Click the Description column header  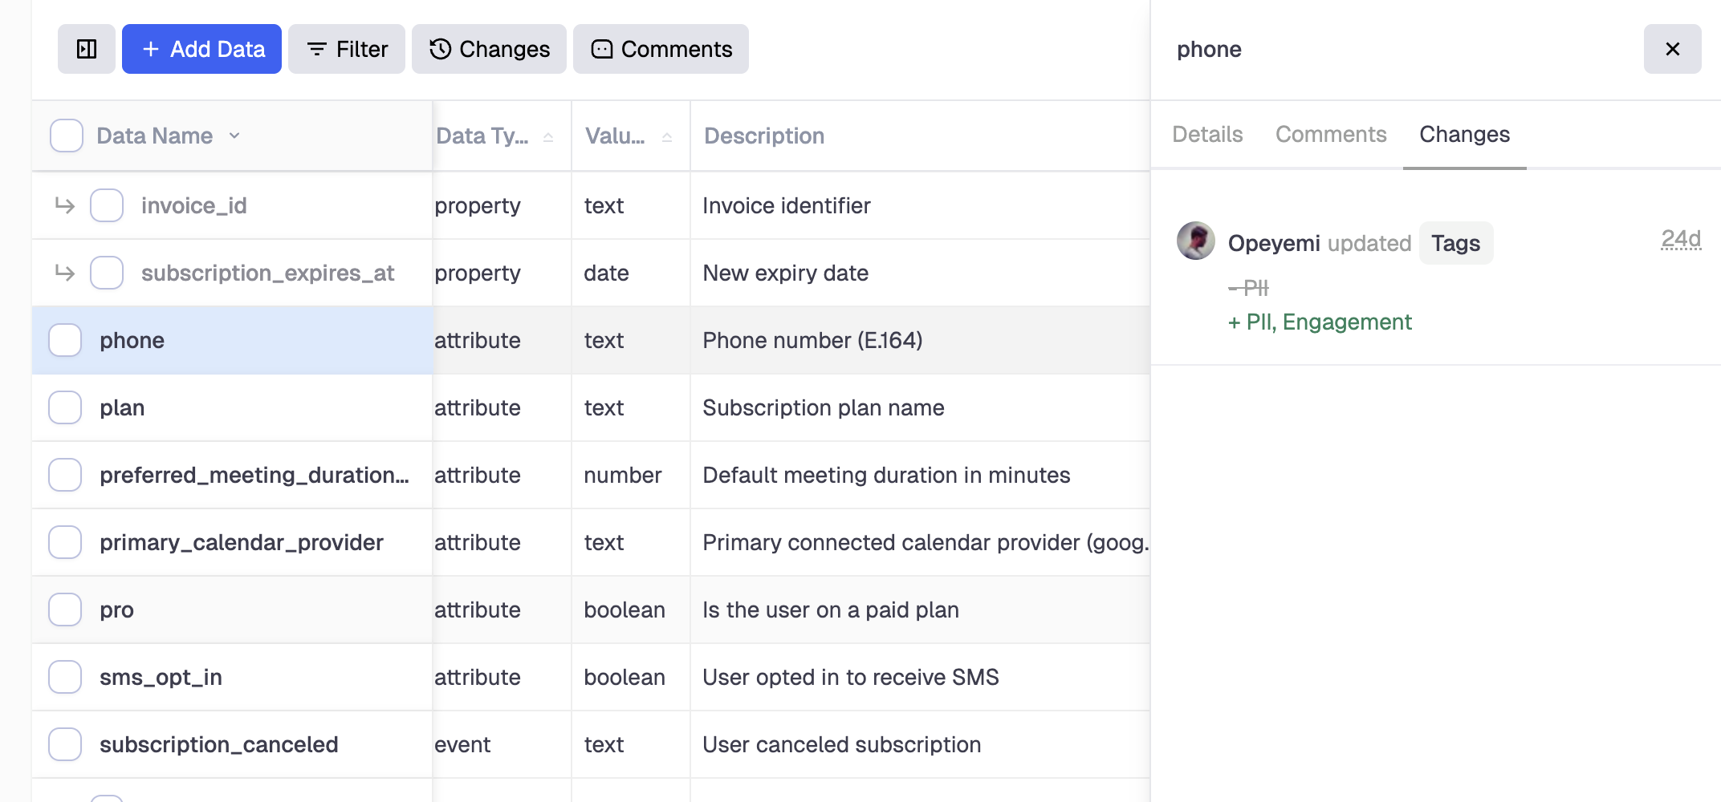(x=764, y=136)
